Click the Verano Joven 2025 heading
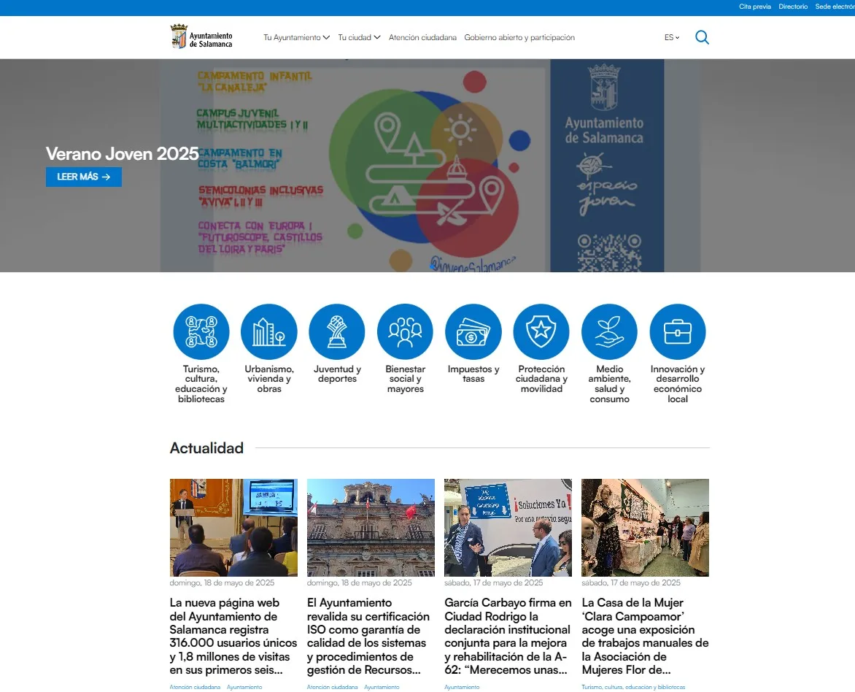This screenshot has width=855, height=692. [x=122, y=154]
